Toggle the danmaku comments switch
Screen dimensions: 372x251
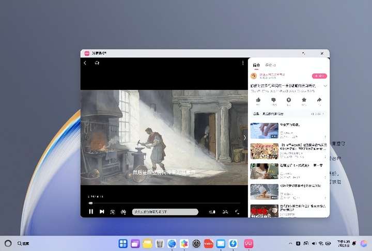(113, 212)
